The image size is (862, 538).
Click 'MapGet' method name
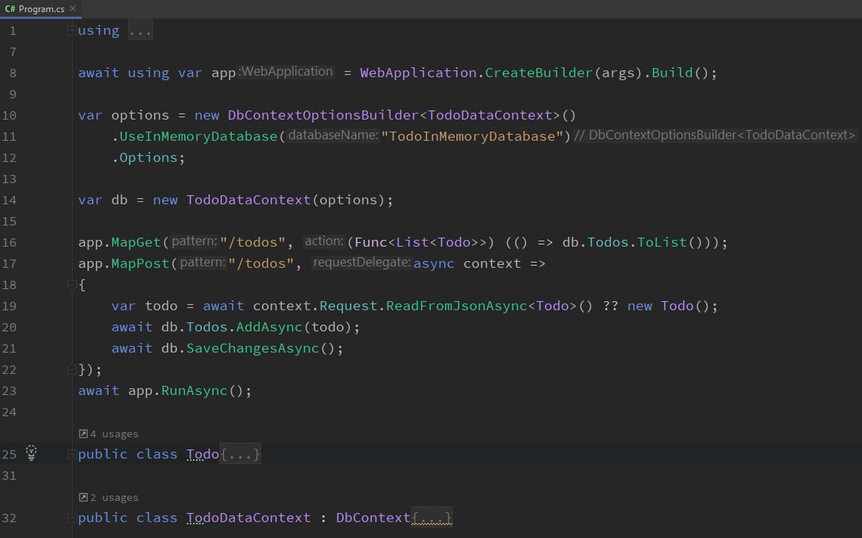point(135,242)
